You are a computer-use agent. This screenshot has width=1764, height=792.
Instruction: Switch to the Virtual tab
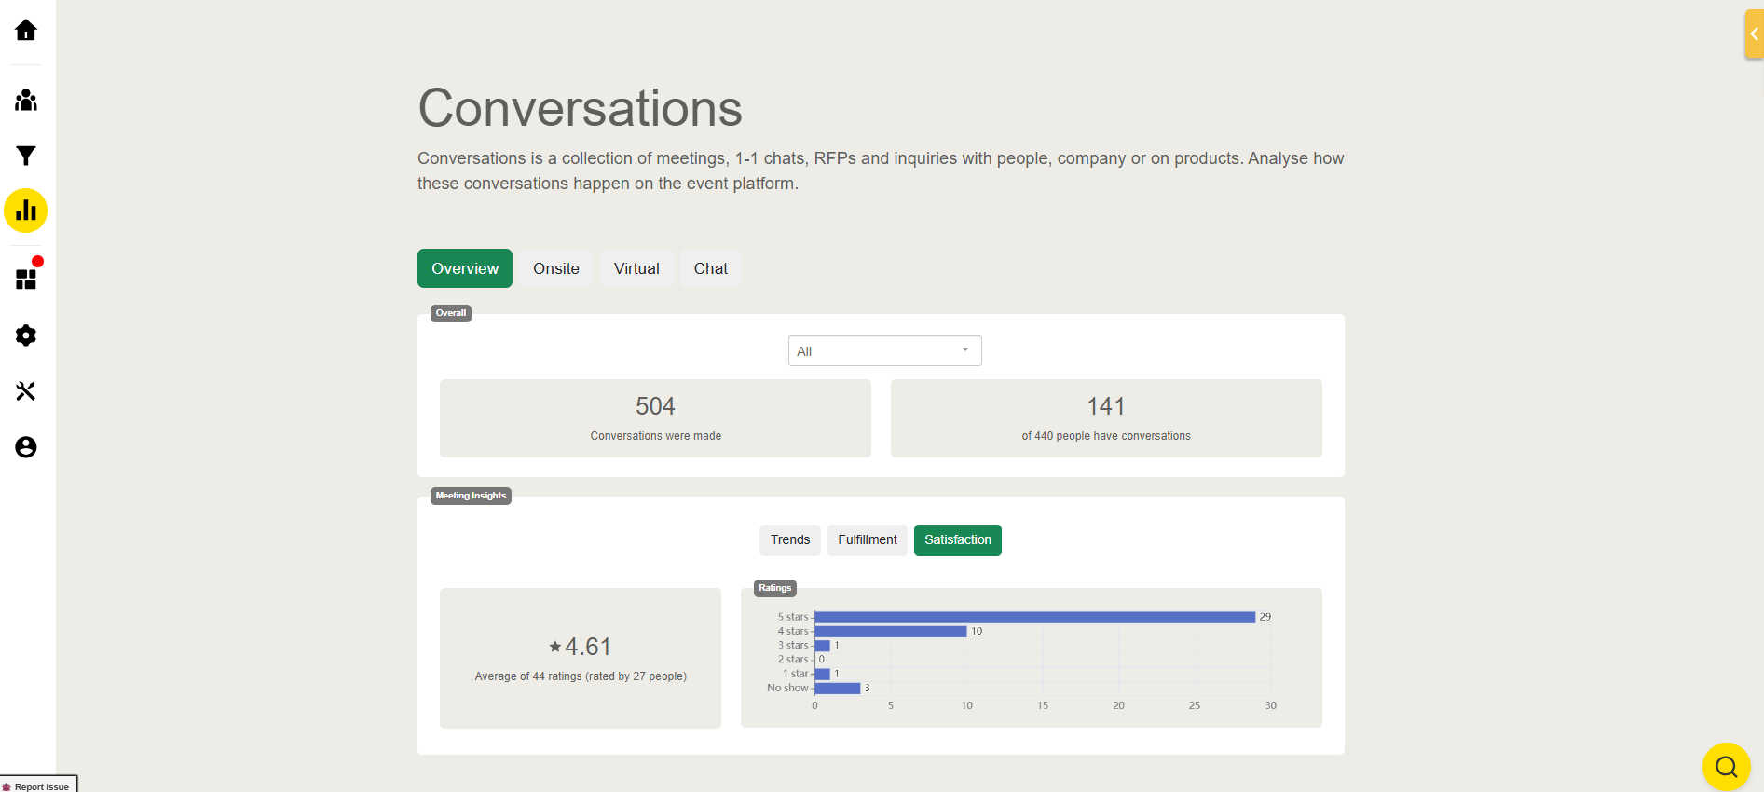(636, 268)
